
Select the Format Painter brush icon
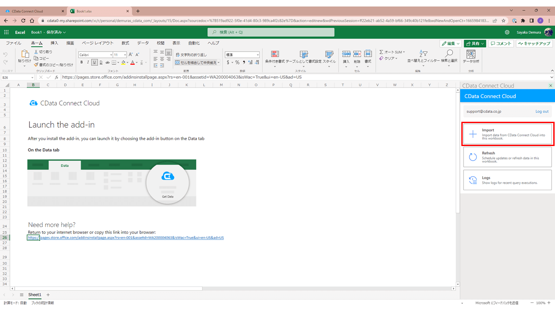pos(36,65)
